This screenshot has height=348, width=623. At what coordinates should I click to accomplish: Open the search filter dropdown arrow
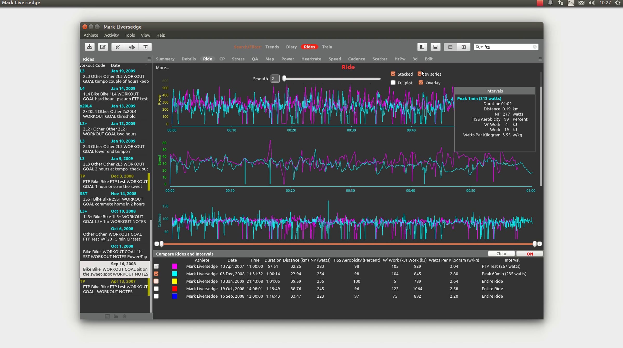[x=482, y=47]
